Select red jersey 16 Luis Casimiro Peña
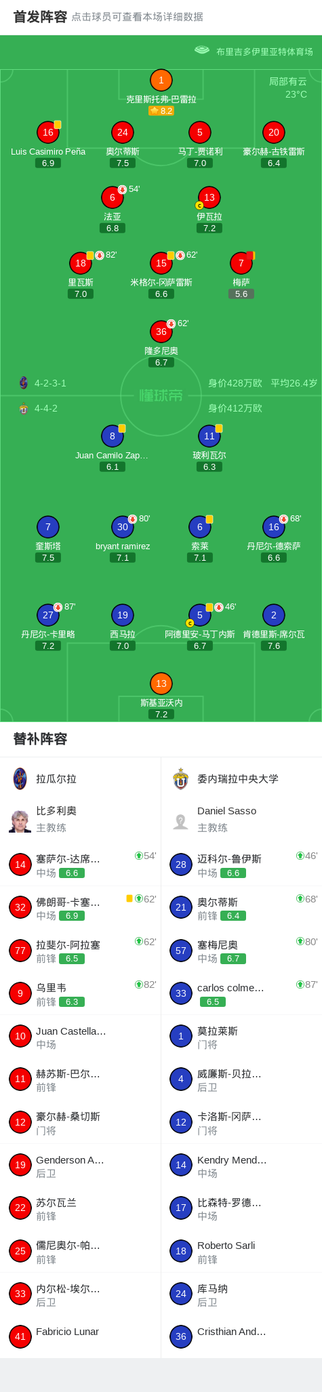Image resolution: width=322 pixels, height=1392 pixels. pos(48,132)
